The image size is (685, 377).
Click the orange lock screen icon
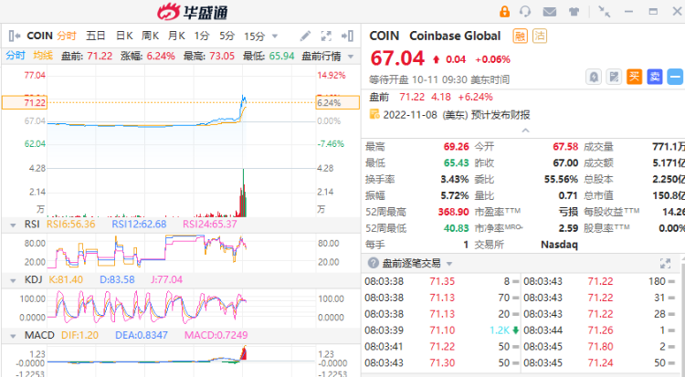coord(504,12)
